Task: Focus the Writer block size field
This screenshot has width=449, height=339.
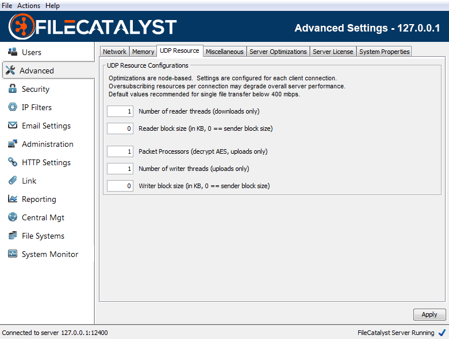Action: [120, 186]
